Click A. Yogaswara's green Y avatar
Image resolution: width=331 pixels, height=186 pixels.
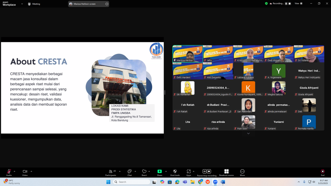click(279, 71)
